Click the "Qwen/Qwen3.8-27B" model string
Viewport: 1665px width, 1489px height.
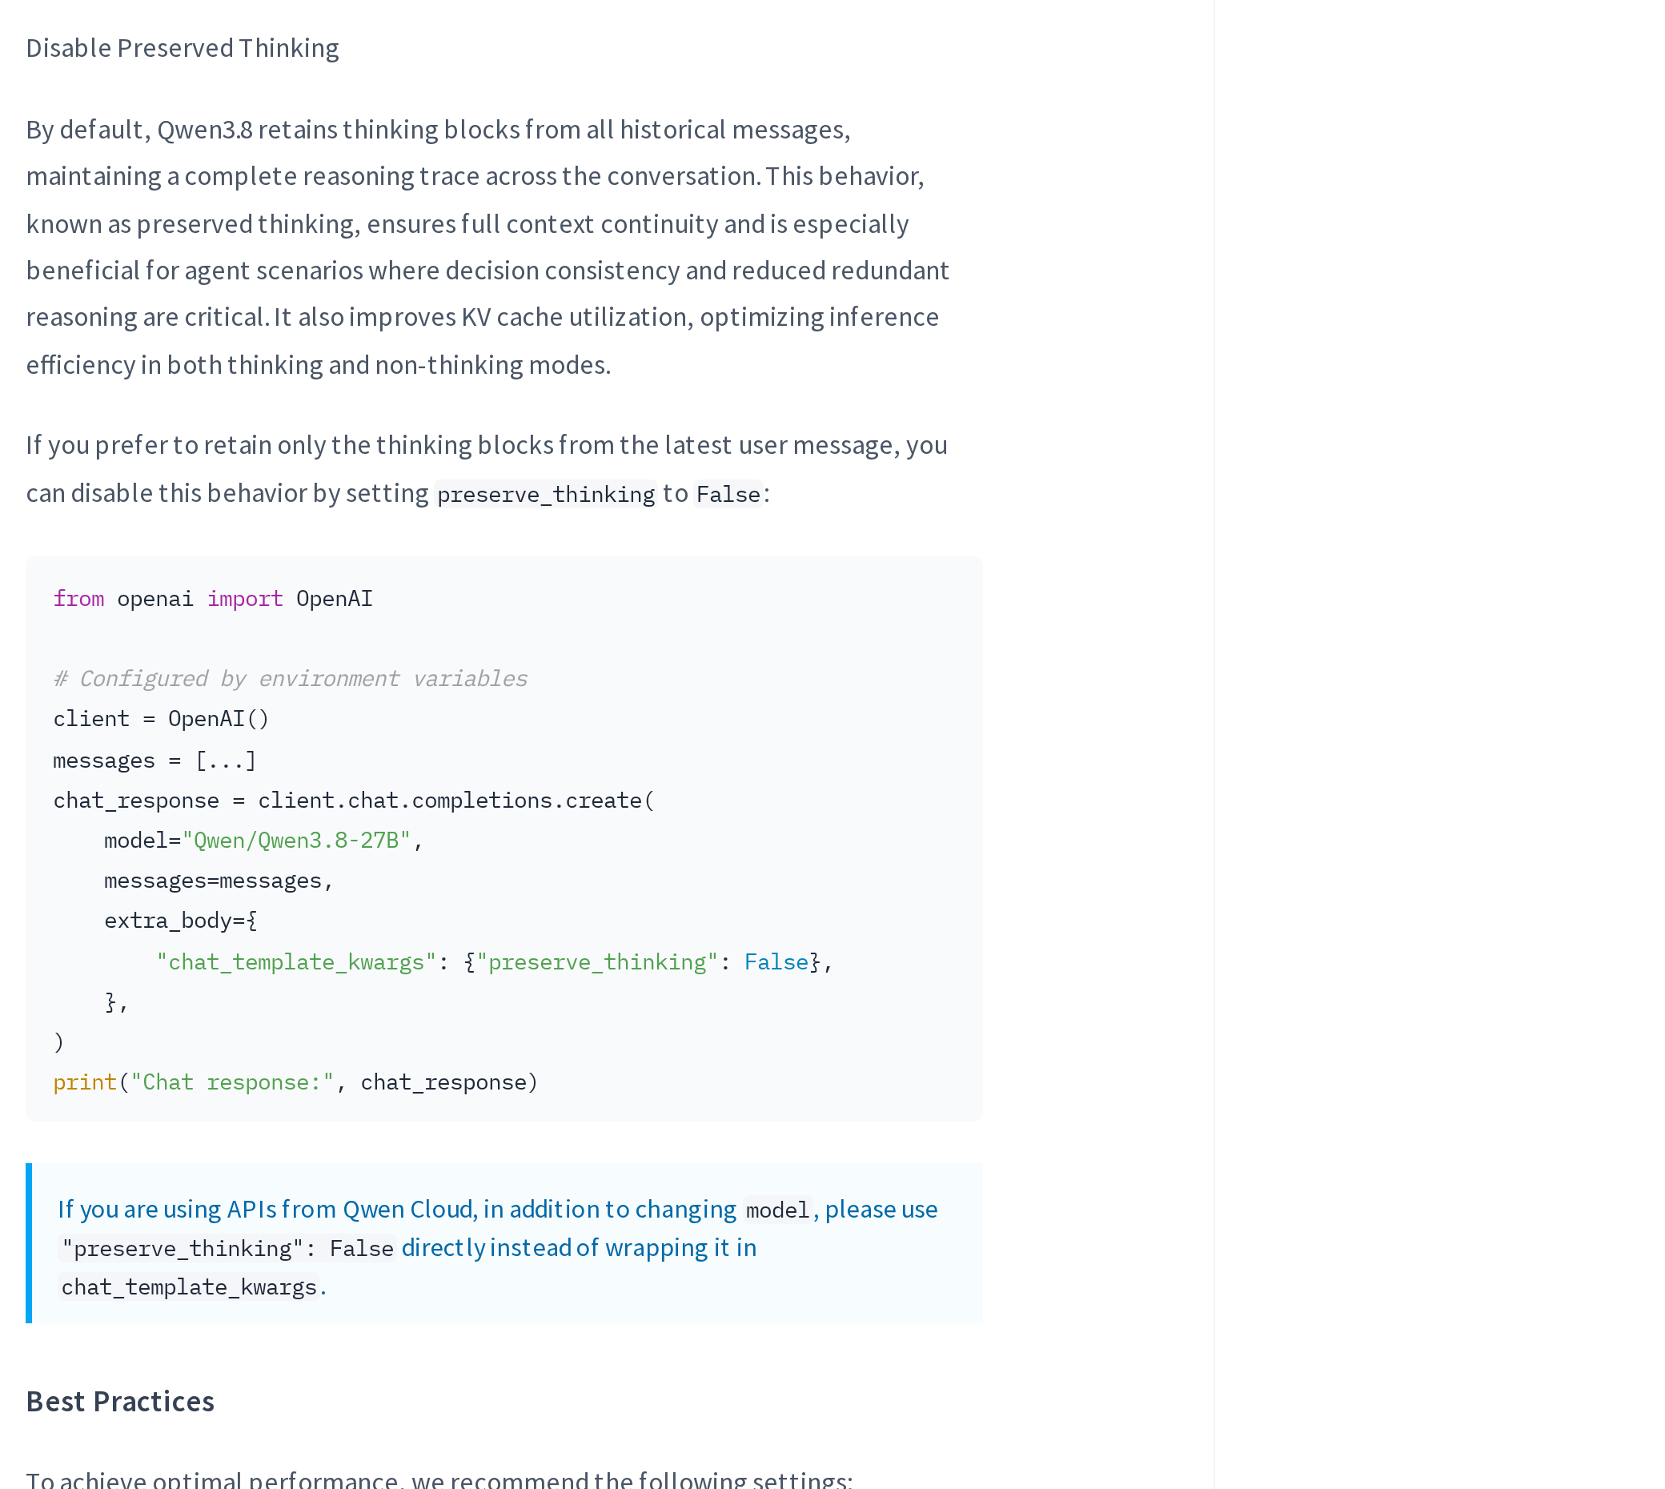coord(296,841)
